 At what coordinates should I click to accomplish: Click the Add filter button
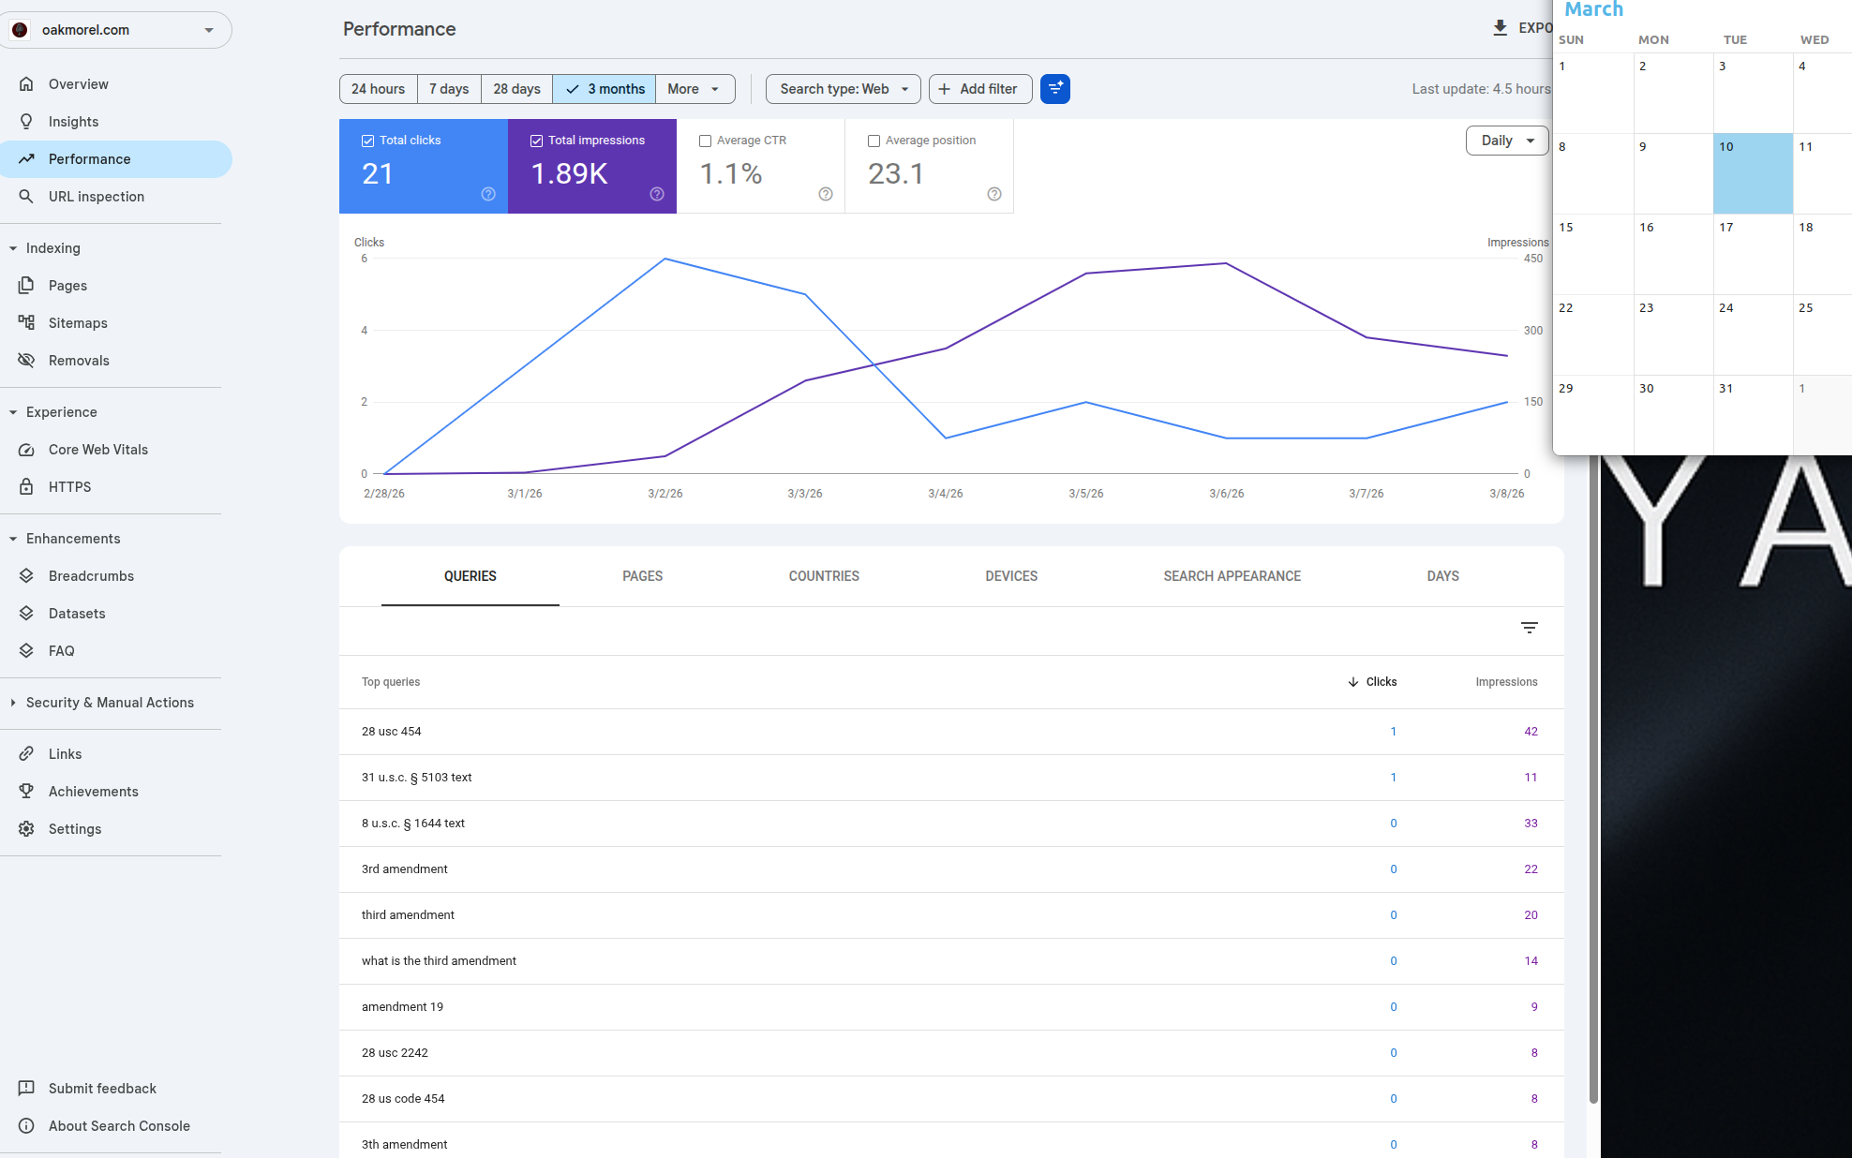coord(979,89)
